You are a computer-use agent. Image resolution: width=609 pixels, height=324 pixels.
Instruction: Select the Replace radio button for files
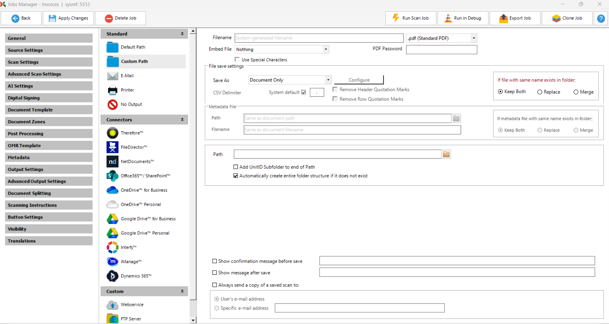click(x=540, y=92)
